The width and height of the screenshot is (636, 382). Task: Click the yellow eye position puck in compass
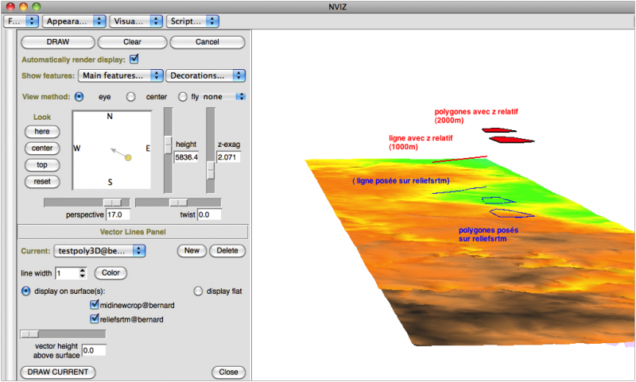point(128,158)
